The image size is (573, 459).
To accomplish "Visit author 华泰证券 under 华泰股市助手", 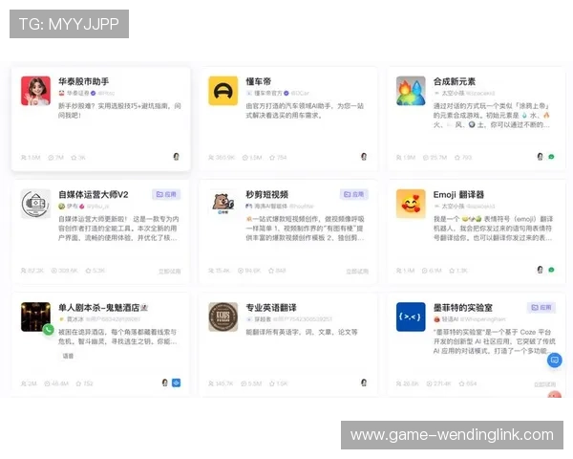I will [x=78, y=93].
